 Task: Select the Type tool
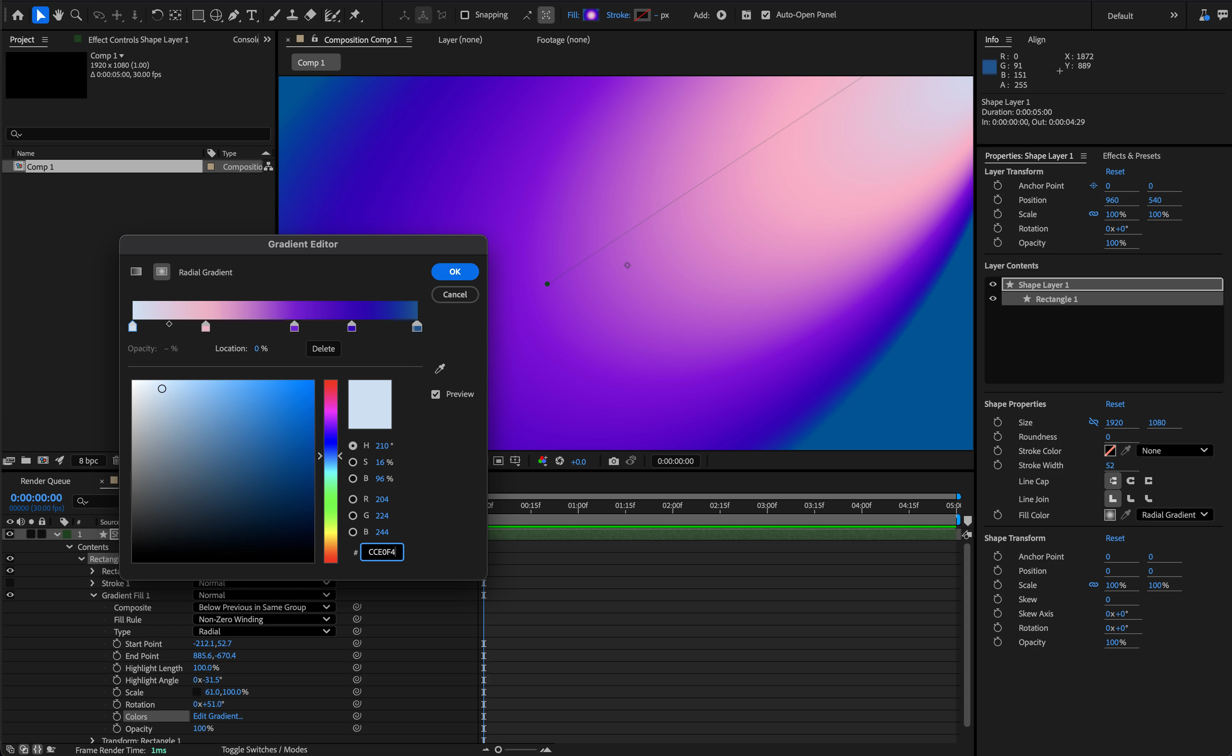(x=252, y=15)
